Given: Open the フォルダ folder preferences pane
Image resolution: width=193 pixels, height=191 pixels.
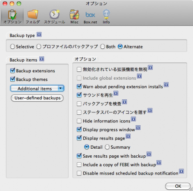Looking at the screenshot, I should 33,16.
